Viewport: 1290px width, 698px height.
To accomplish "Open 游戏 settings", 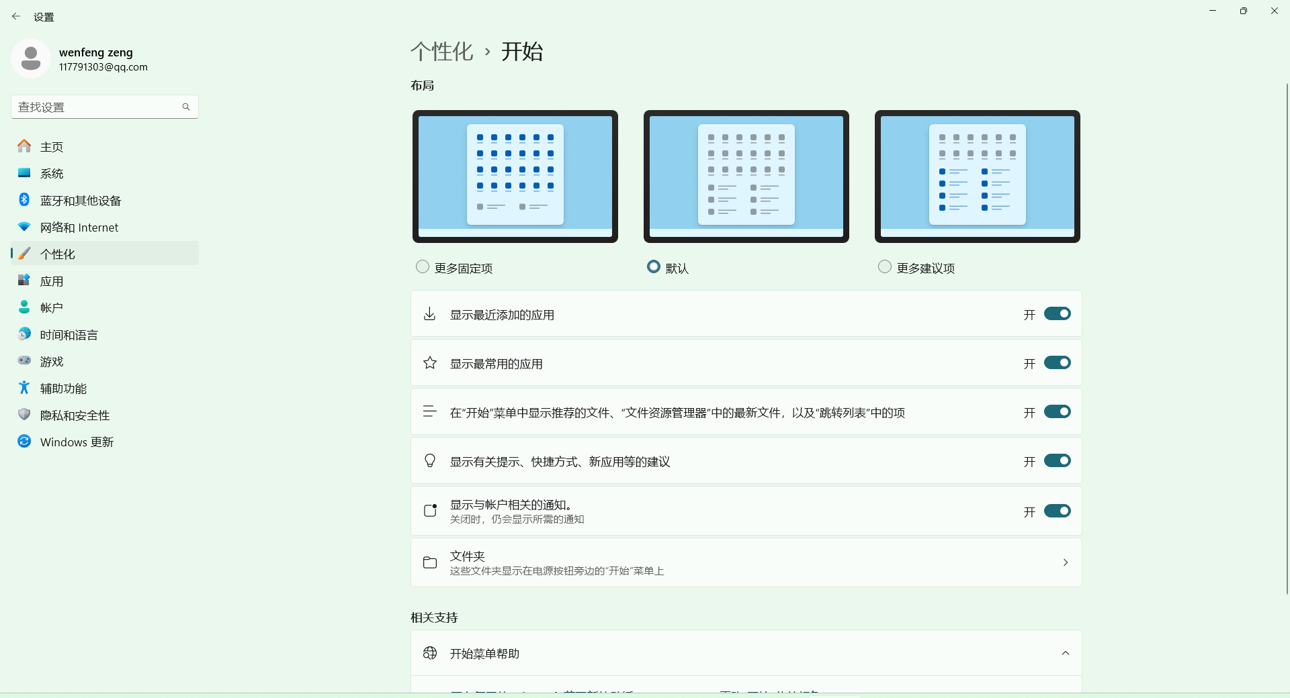I will coord(105,361).
